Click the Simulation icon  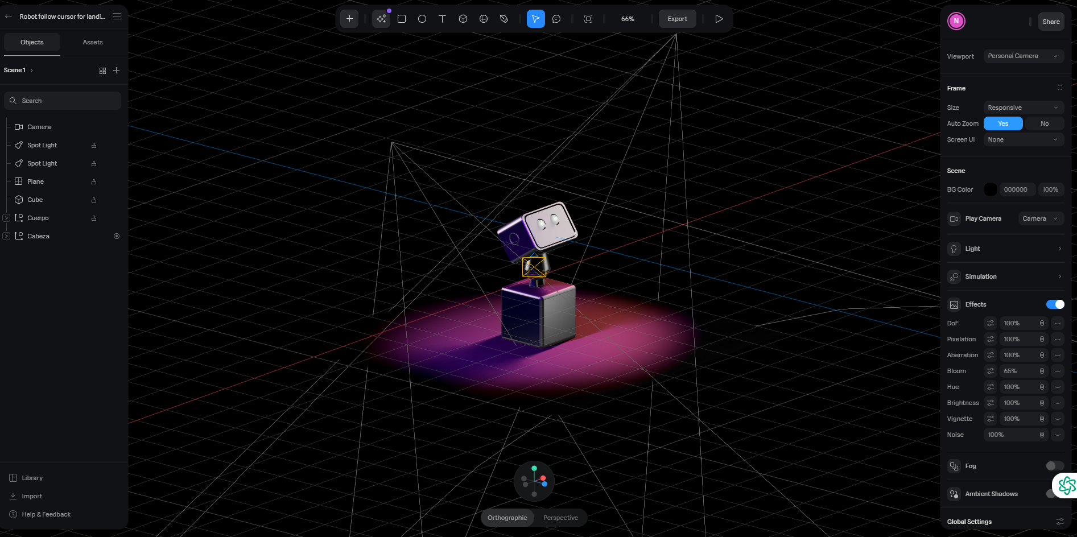[954, 276]
